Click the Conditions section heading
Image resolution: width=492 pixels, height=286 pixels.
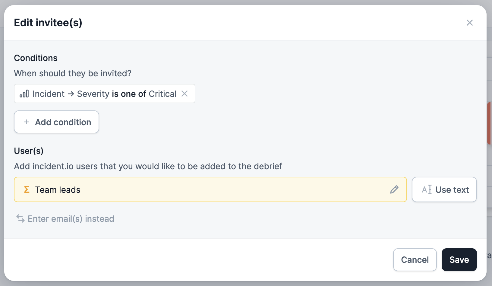click(36, 58)
